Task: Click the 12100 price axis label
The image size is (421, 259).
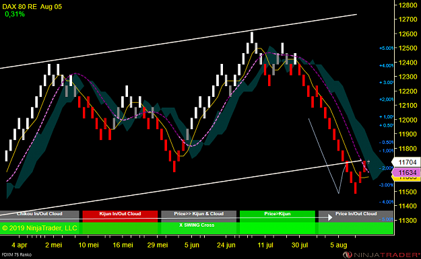Action: coord(408,106)
